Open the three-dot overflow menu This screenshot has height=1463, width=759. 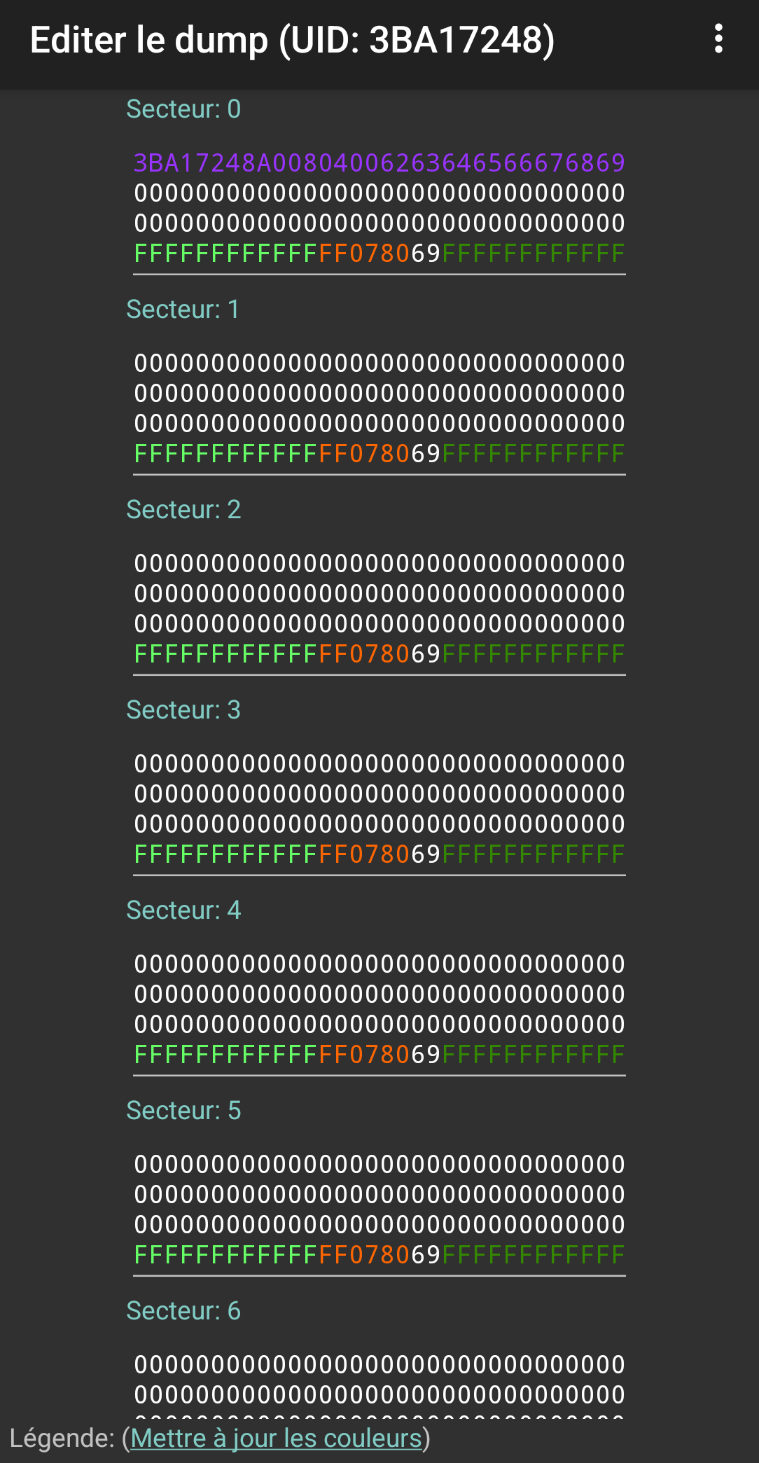tap(718, 39)
